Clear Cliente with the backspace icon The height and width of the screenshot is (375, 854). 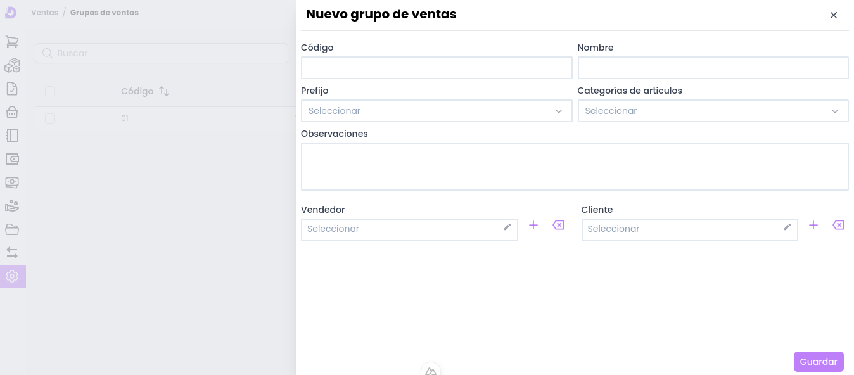(x=838, y=225)
